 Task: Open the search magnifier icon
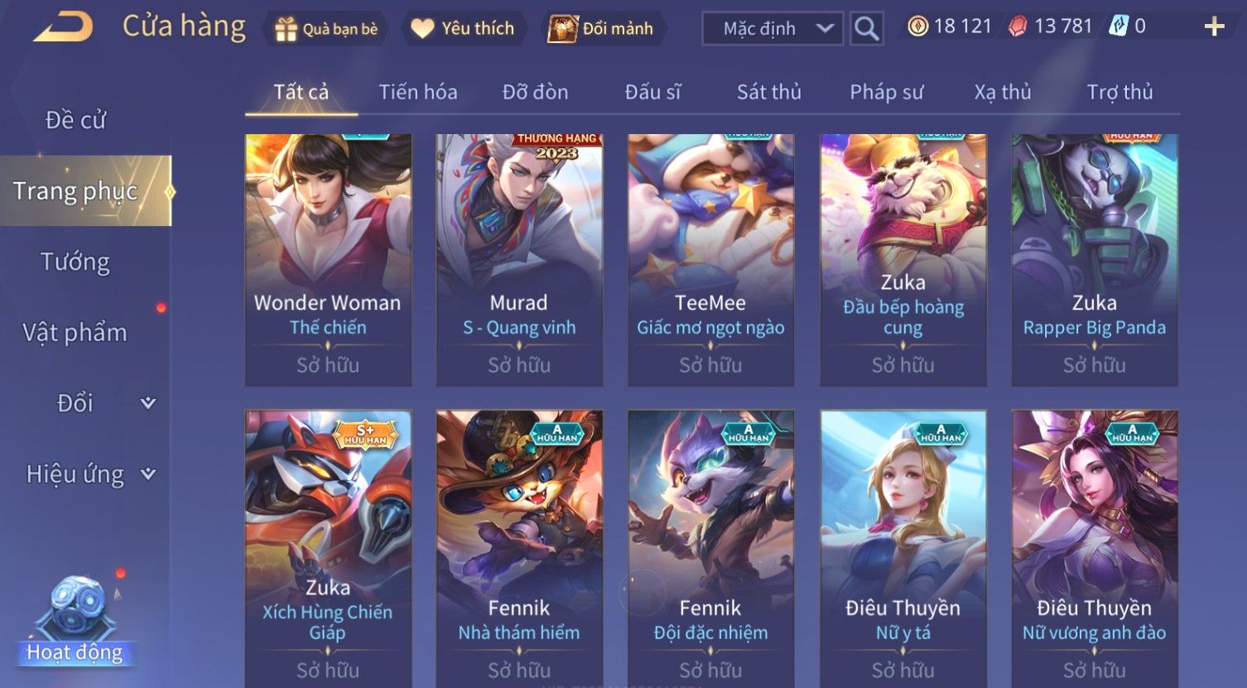tap(866, 28)
